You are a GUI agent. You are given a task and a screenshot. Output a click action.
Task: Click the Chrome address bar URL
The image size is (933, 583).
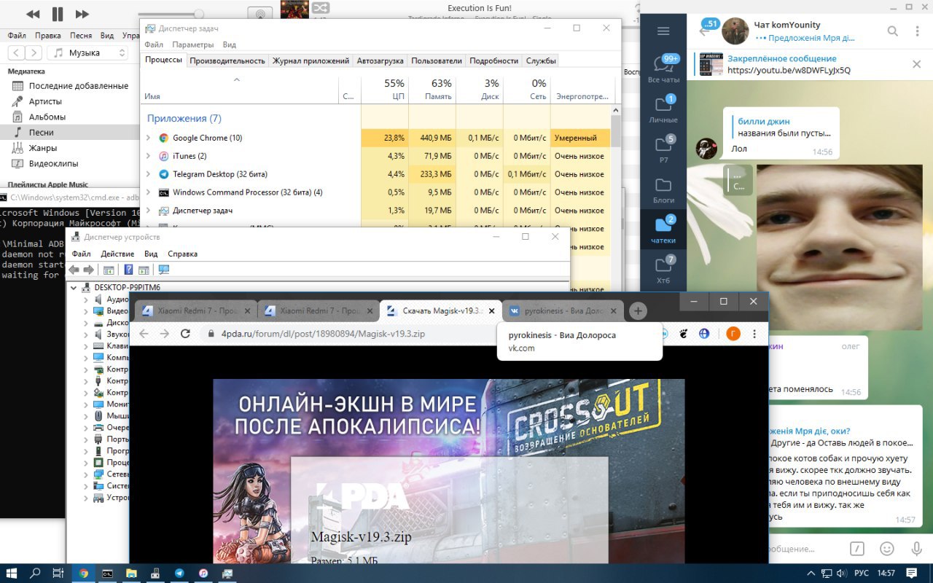point(322,334)
